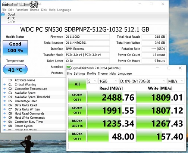Open File menu in CrystalDiskMark

coord(69,74)
